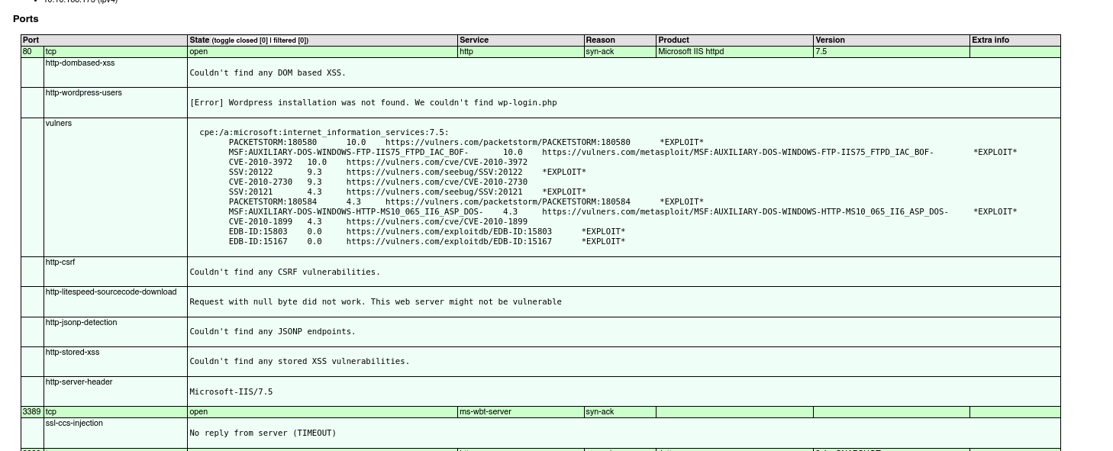Select the 10.0 score beside CVE-2010-3972
Image resolution: width=1113 pixels, height=451 pixels.
[x=317, y=163]
